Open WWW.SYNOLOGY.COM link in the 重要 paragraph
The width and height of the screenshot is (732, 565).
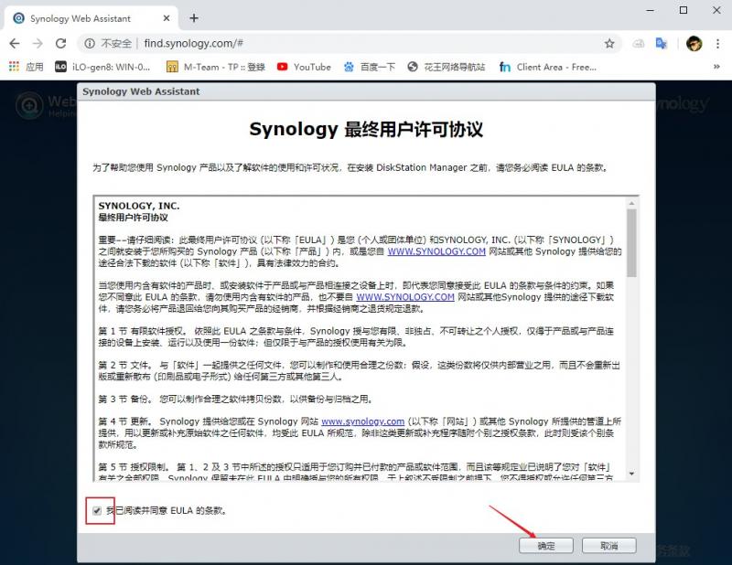coord(436,251)
